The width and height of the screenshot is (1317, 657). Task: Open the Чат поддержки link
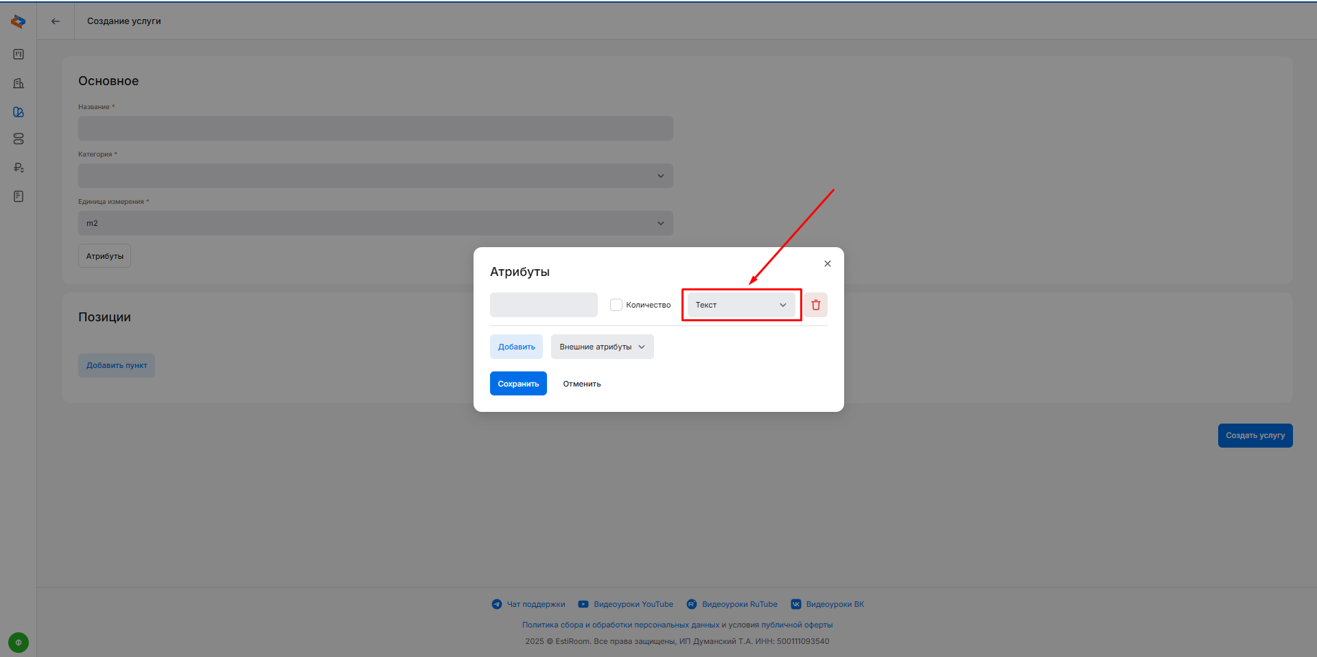coord(528,604)
